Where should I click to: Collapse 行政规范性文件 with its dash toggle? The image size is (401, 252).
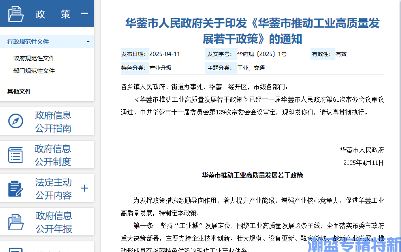(x=88, y=41)
